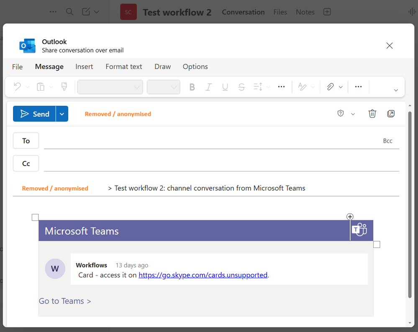Show the Bcc field
Image resolution: width=418 pixels, height=332 pixels.
[387, 140]
